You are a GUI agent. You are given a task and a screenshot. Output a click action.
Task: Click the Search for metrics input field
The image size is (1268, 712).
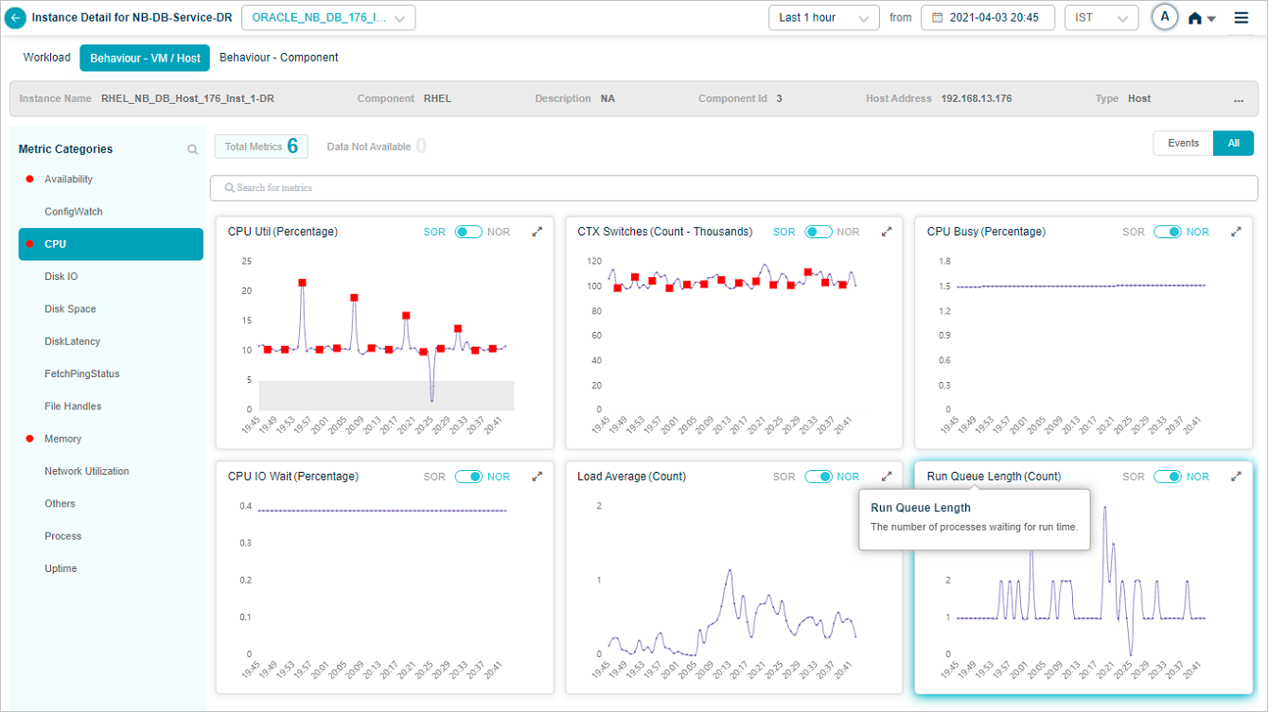pyautogui.click(x=729, y=188)
